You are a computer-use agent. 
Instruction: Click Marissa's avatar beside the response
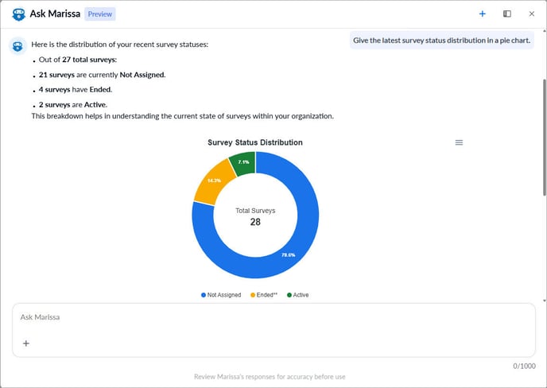(17, 45)
